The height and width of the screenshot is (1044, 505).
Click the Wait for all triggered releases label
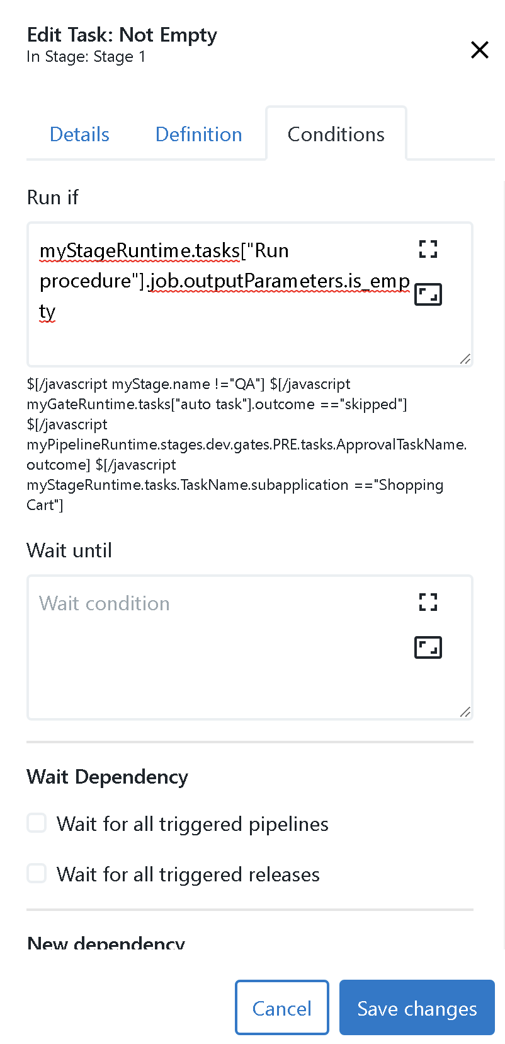coord(188,874)
